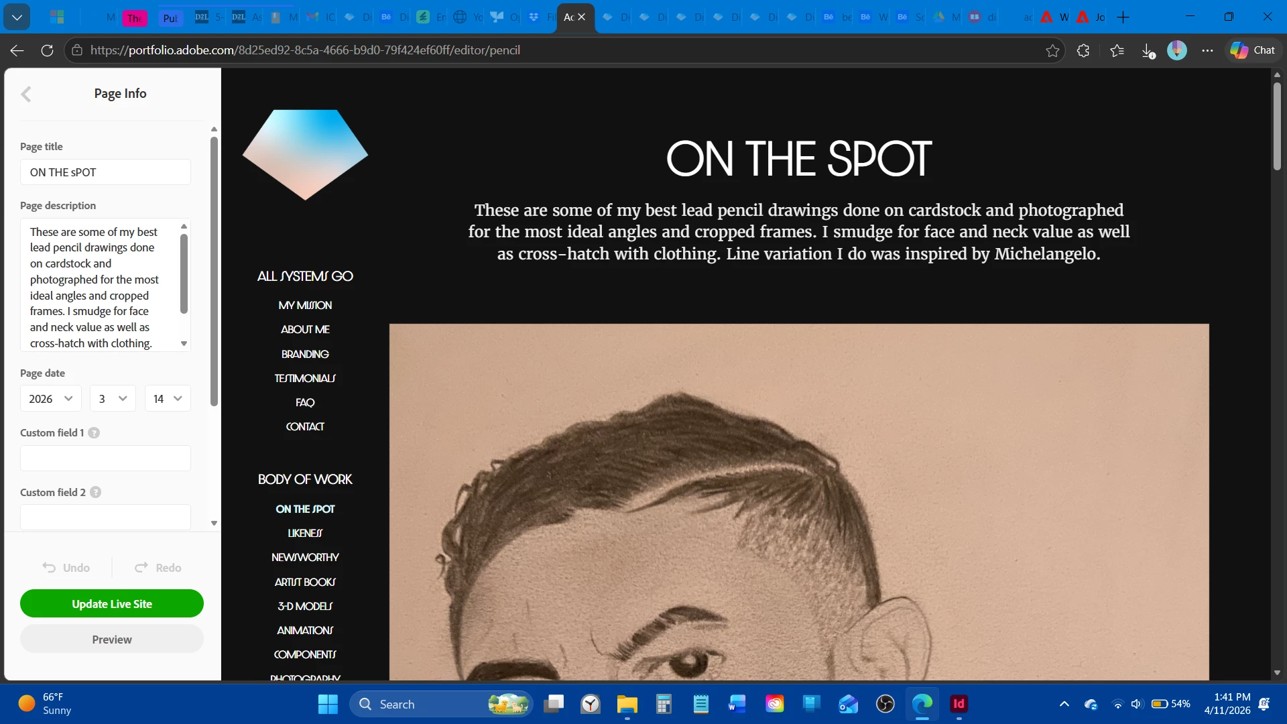Viewport: 1287px width, 724px height.
Task: Open the LIKENESS page in navigation
Action: 305,534
